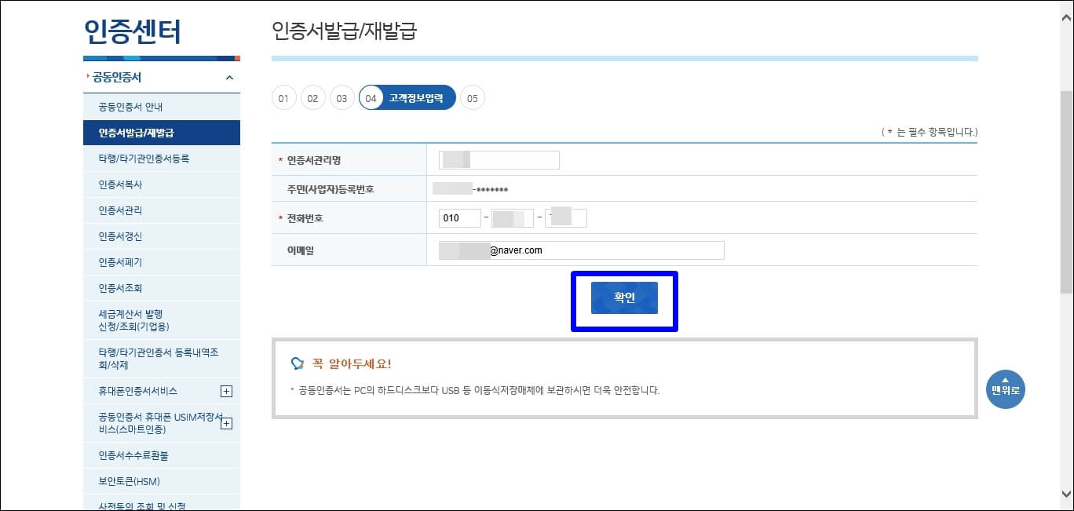Select step 01 indicator
The image size is (1074, 511).
(x=283, y=98)
